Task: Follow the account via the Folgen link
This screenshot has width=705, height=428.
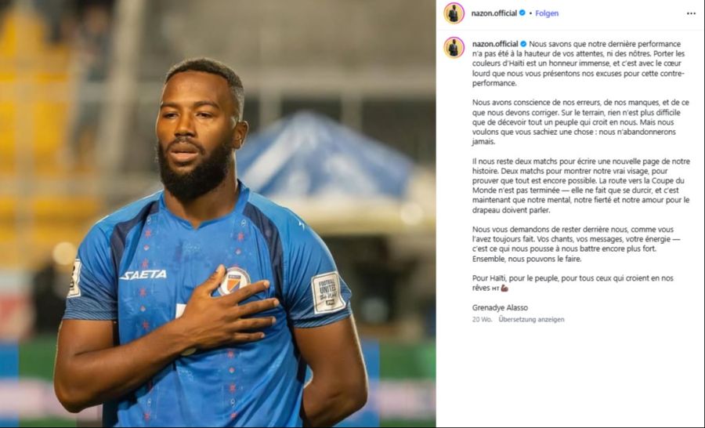Action: tap(547, 13)
